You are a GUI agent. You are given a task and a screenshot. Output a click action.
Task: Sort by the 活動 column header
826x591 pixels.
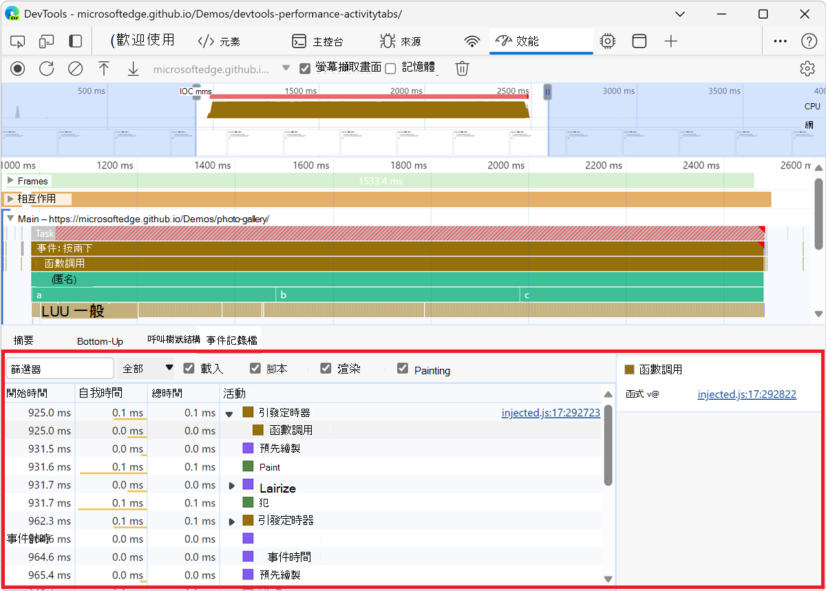tap(410, 393)
